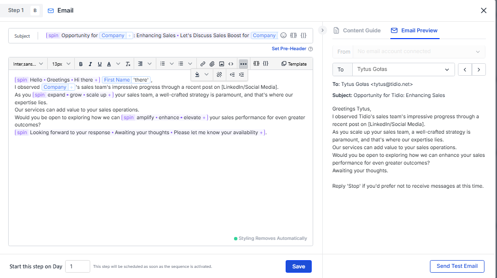The image size is (497, 278).
Task: Insert spintax from editor toolbar {|} icon
Action: [x=265, y=63]
